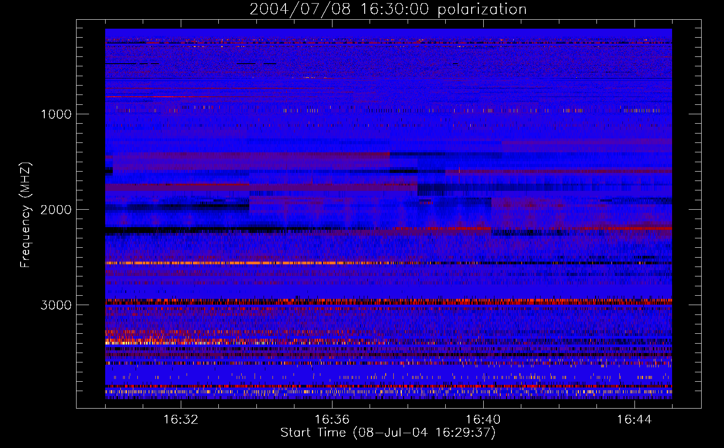Click the "Frequency (MHZ)" axis label
724x448 pixels.
(25, 215)
